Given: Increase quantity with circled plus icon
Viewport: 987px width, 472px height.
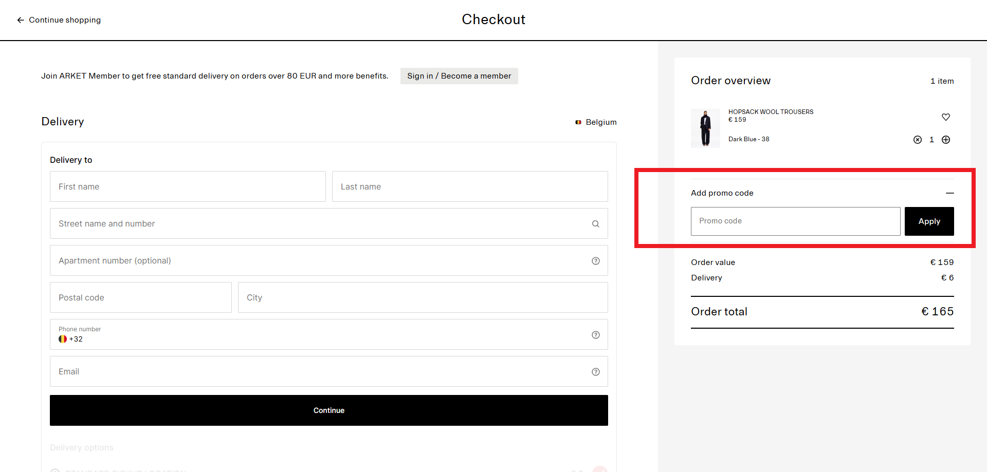Looking at the screenshot, I should [x=946, y=140].
